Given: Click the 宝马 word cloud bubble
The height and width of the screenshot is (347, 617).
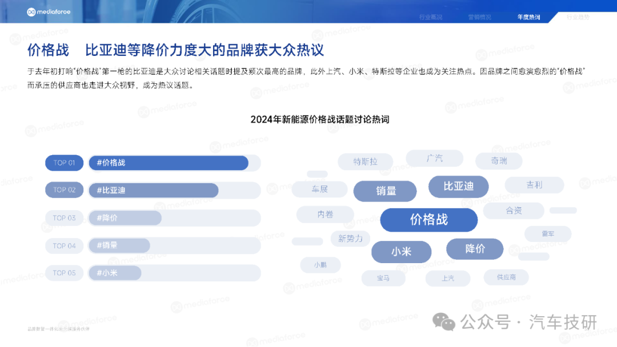Looking at the screenshot, I should (383, 279).
